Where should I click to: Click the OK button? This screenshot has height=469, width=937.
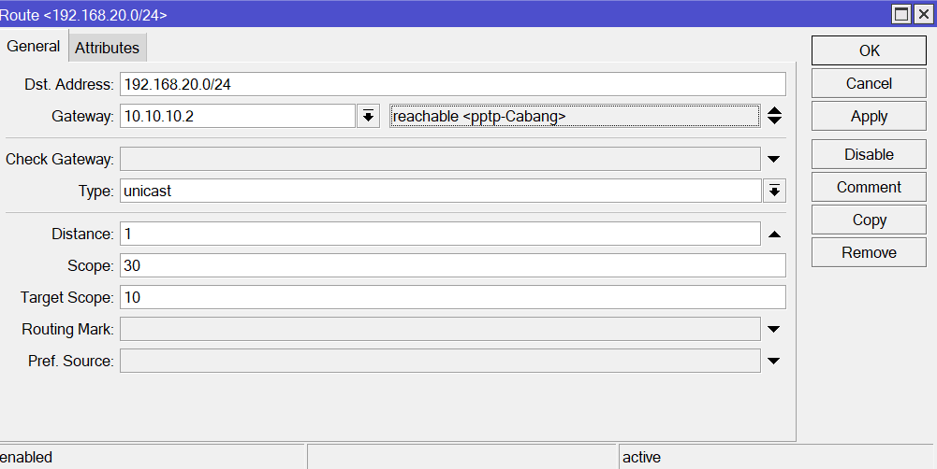tap(869, 50)
